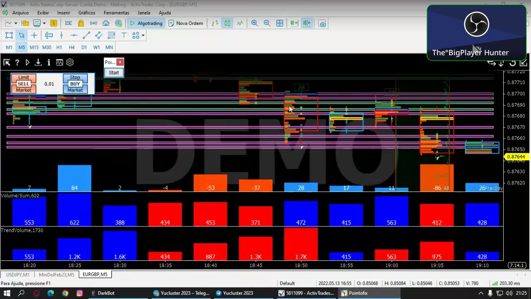Viewport: 531px width, 299px height.
Task: Click the indicator play triangle icon
Action: click(27, 62)
